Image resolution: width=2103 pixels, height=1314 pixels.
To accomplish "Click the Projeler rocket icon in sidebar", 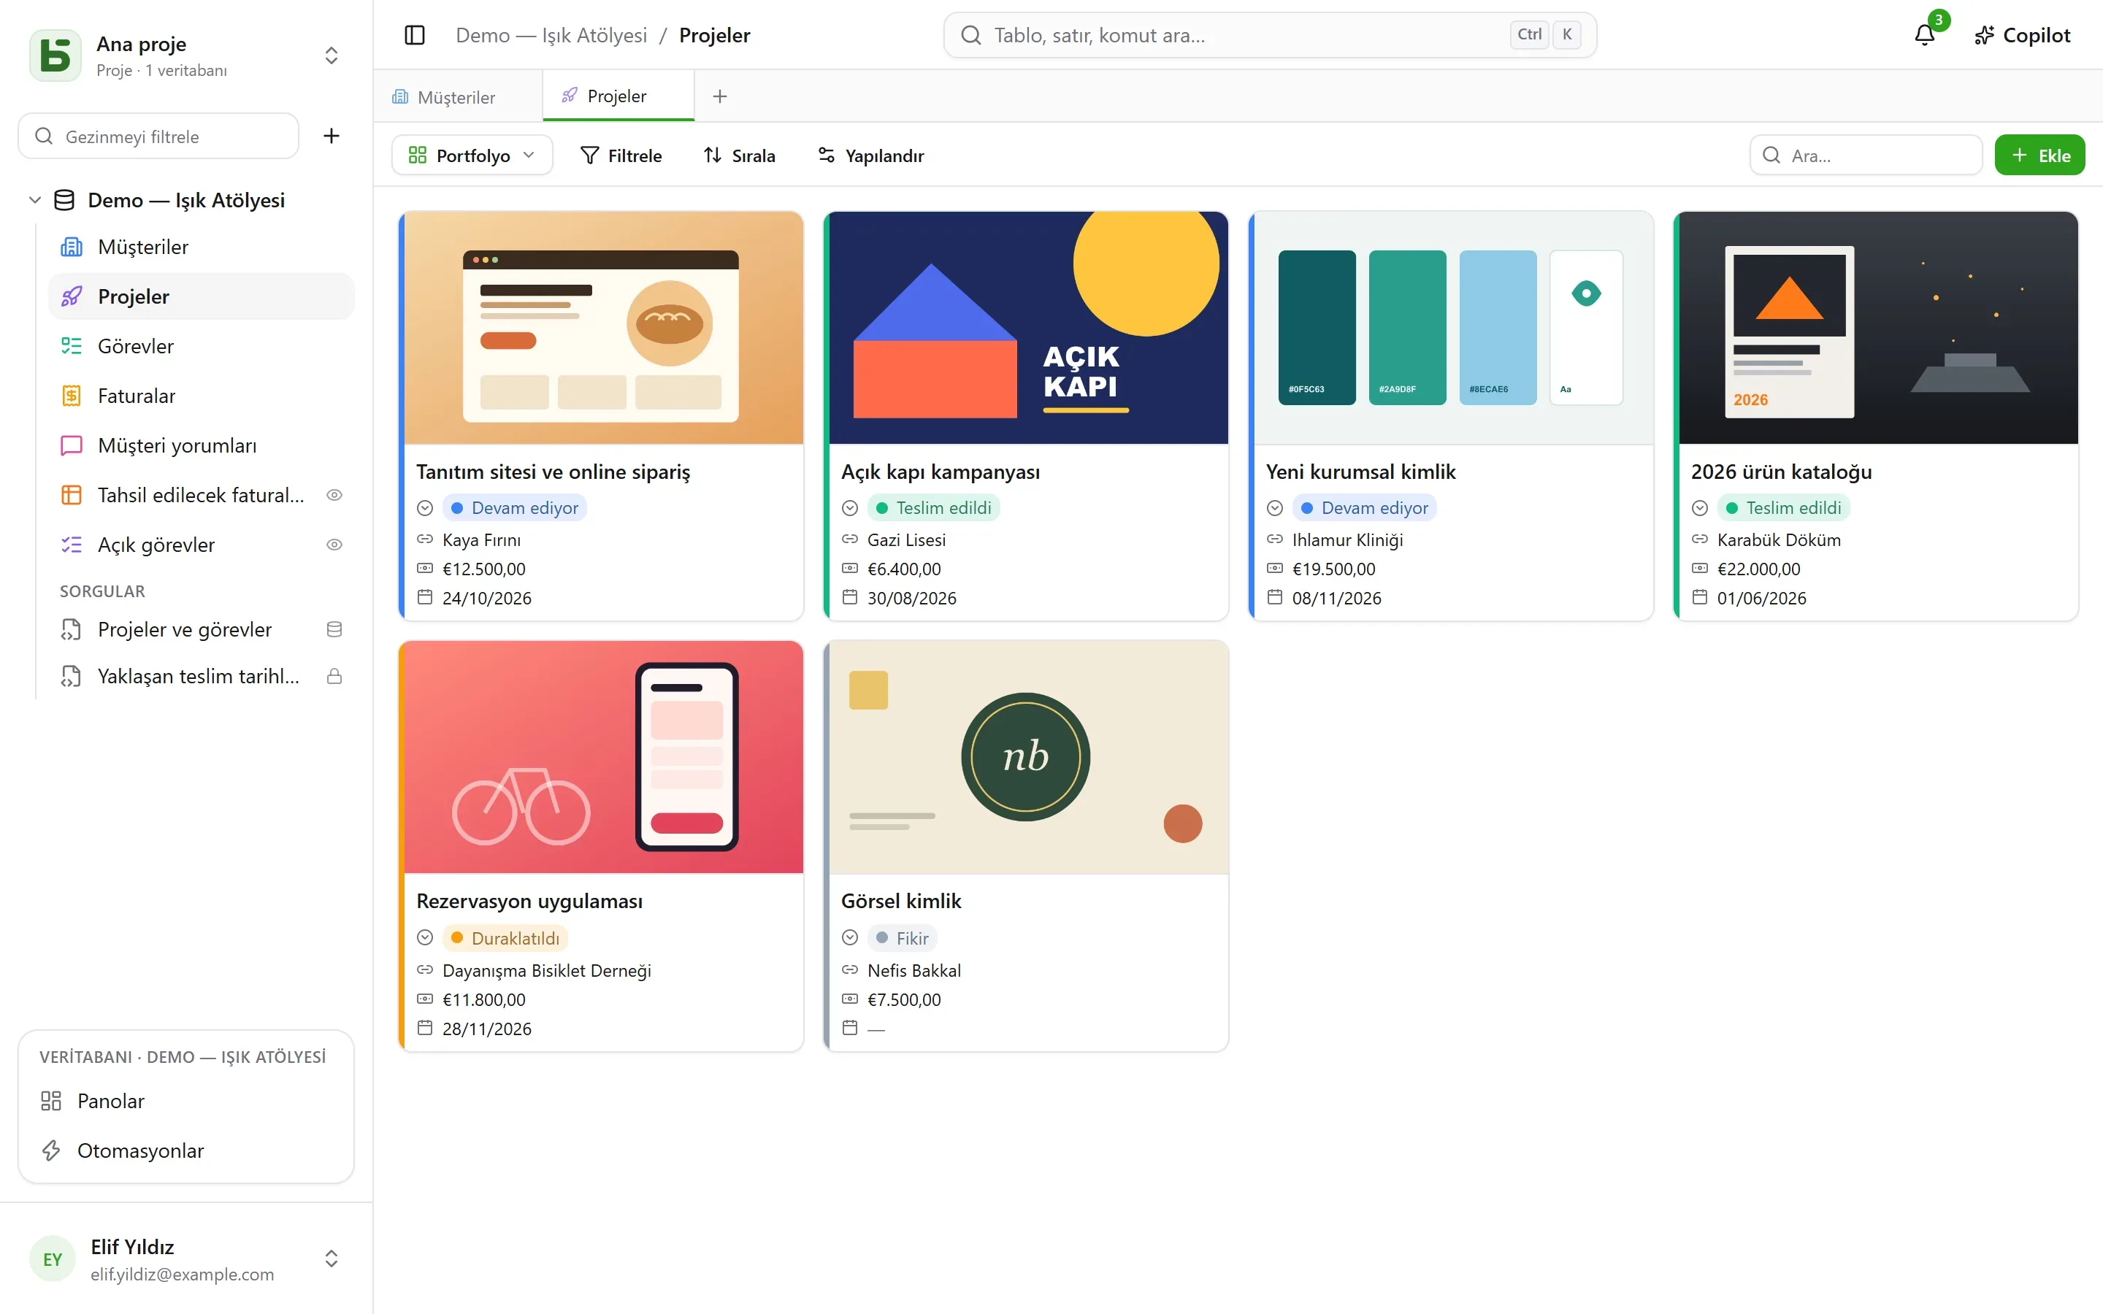I will click(72, 296).
